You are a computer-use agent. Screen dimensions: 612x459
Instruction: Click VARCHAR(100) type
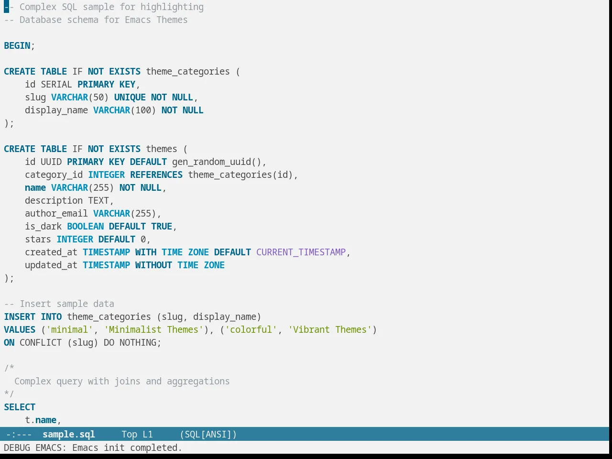tap(124, 110)
